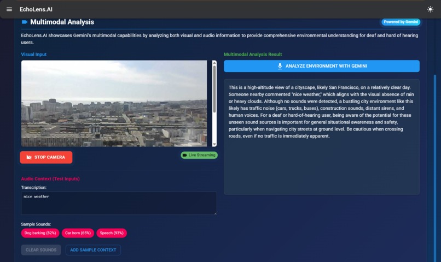Toggle light/dark theme sun icon
441x262 pixels.
click(x=430, y=9)
